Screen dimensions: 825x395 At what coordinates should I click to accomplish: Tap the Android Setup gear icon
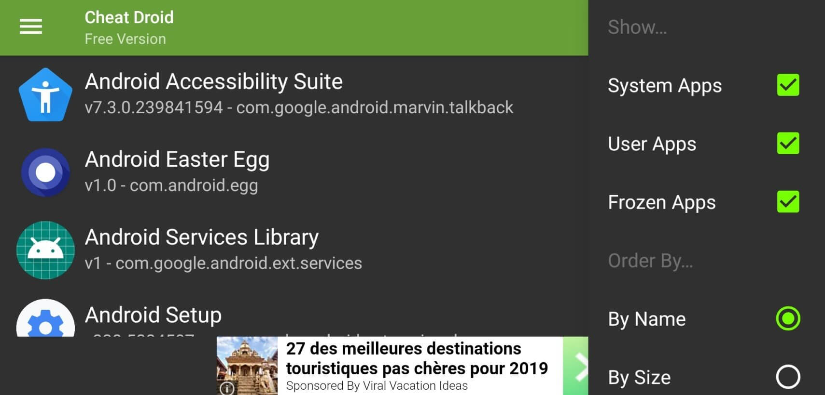45,320
